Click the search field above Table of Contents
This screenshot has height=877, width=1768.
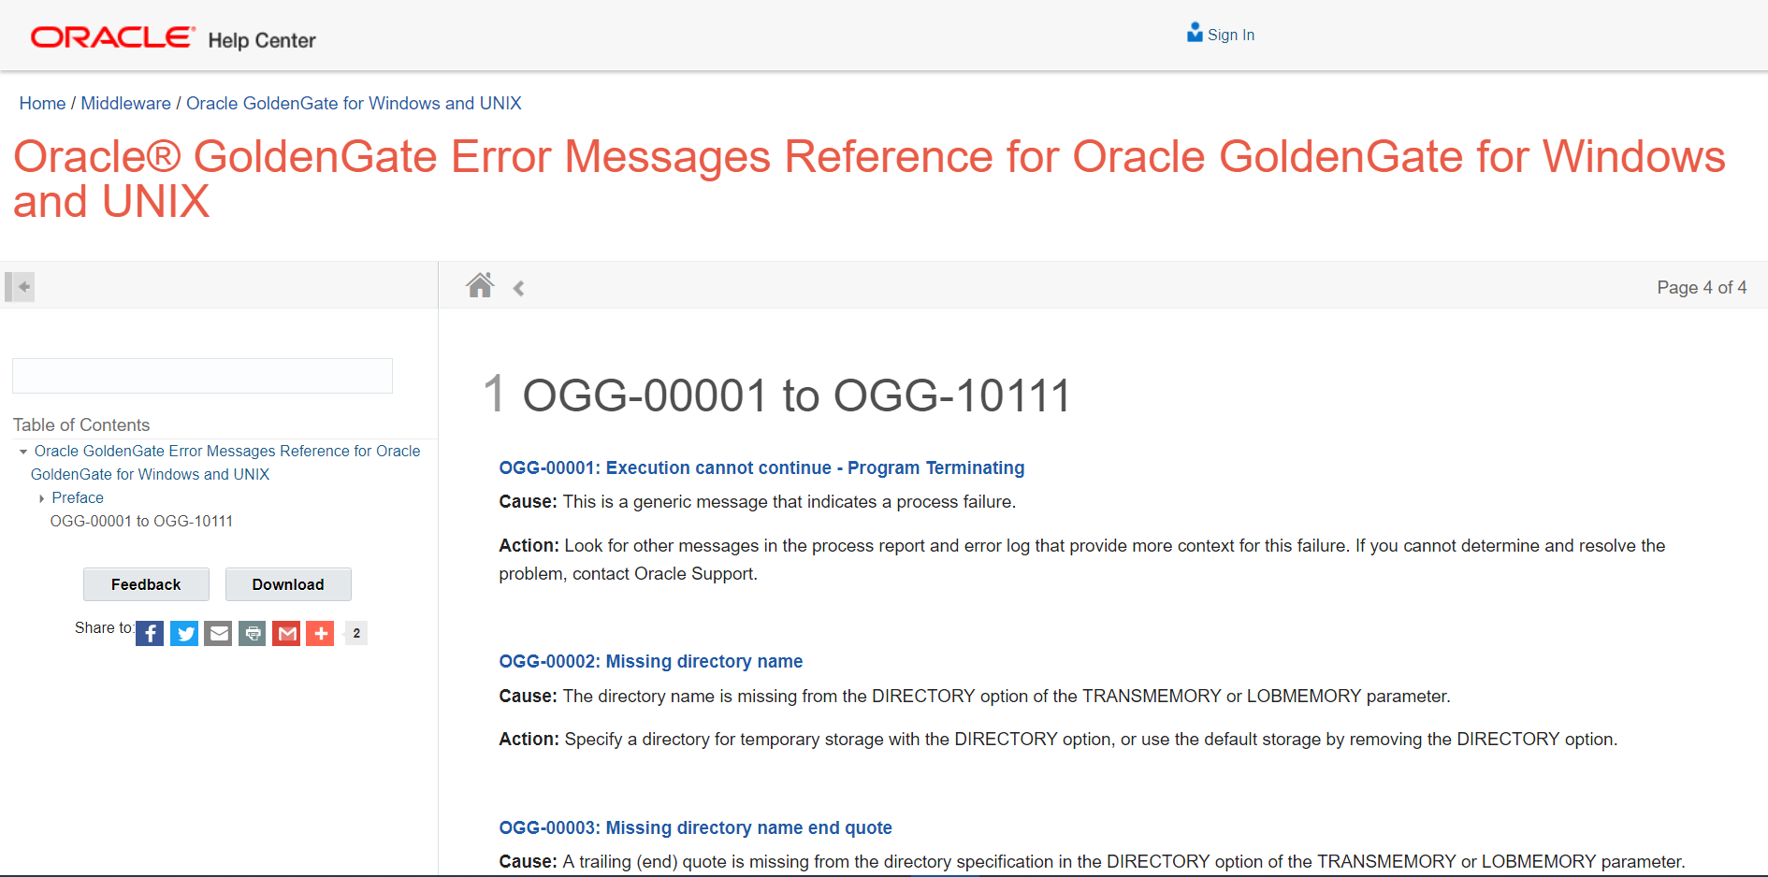[202, 376]
